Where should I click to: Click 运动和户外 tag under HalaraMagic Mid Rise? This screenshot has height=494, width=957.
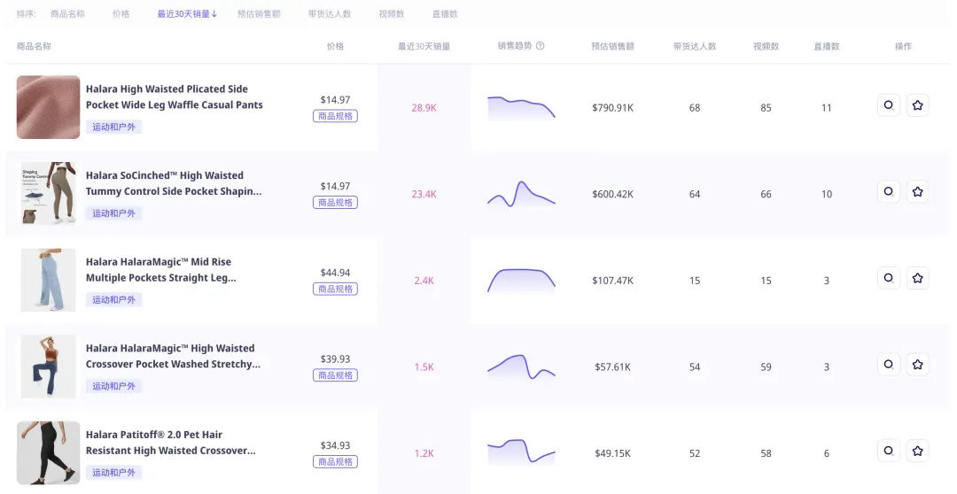pos(113,300)
